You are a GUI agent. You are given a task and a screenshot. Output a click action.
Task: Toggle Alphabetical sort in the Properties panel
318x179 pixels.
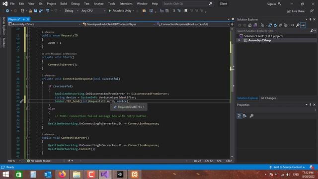coord(245,116)
